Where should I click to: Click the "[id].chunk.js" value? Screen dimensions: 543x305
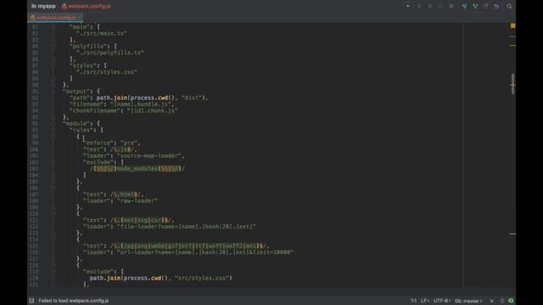click(x=153, y=111)
